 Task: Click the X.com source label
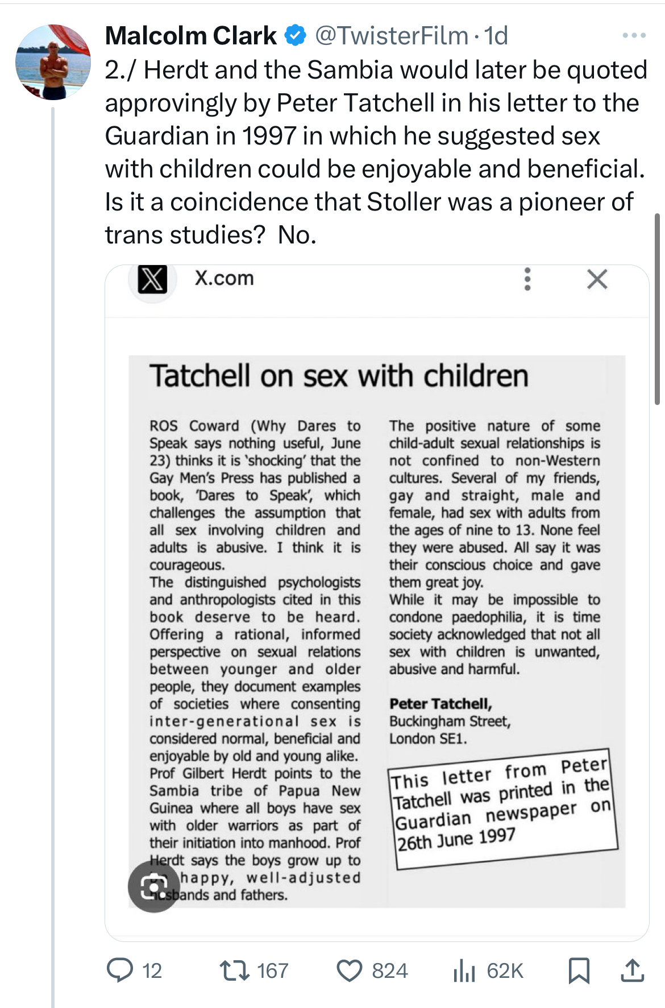coord(224,278)
